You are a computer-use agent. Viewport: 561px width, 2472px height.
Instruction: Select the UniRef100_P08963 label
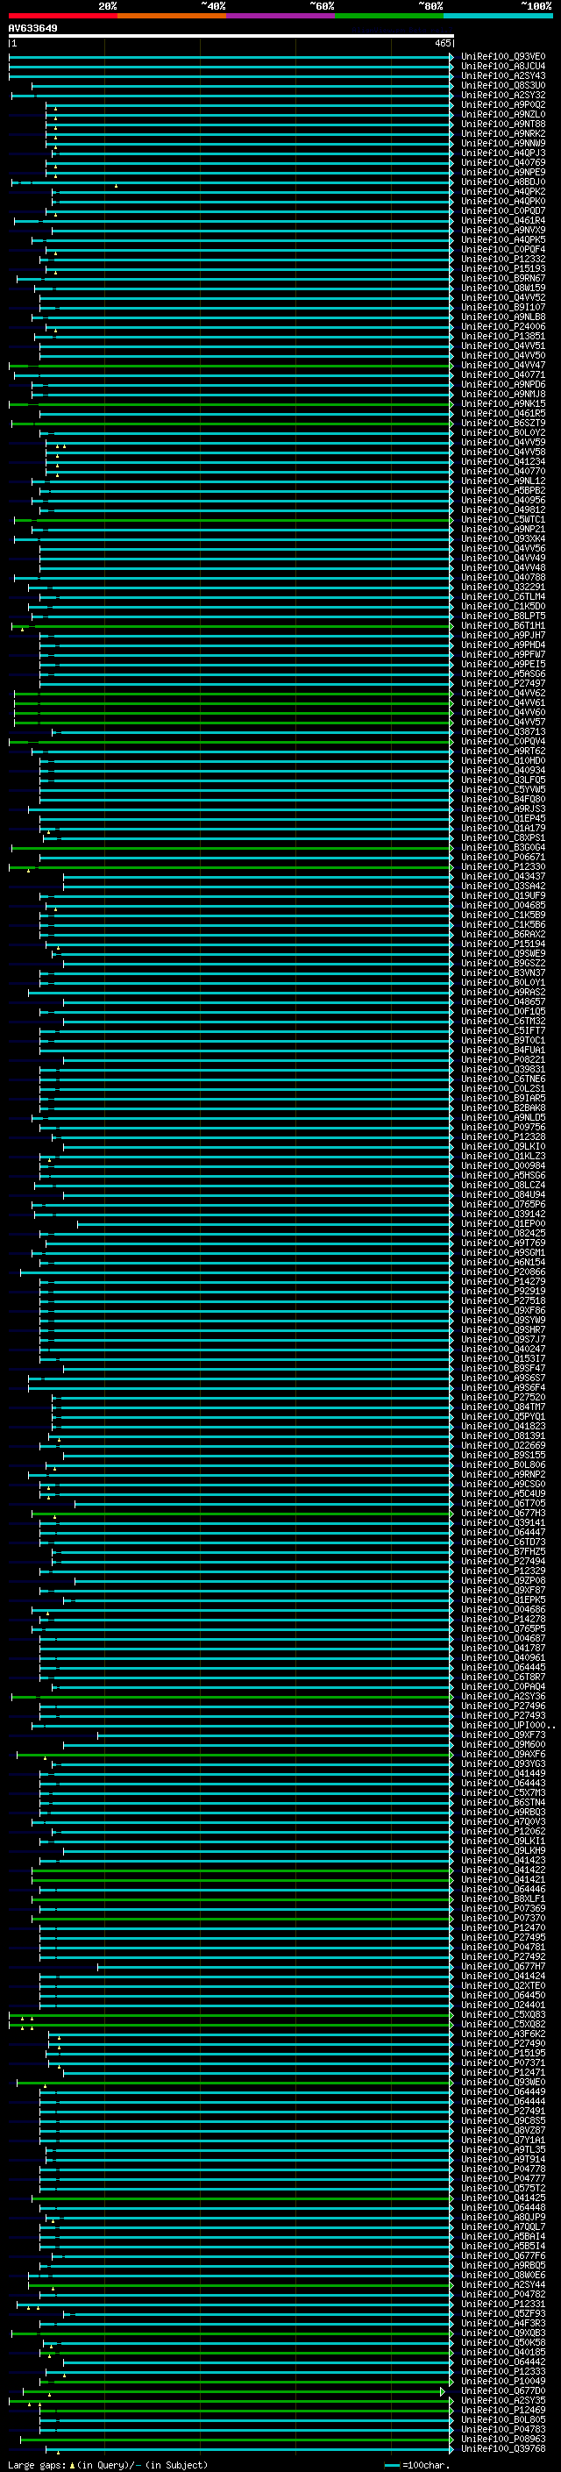coord(502,2439)
